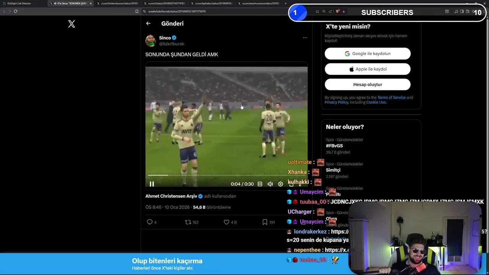Toggle the browser sidebar panel icon

pos(462,11)
